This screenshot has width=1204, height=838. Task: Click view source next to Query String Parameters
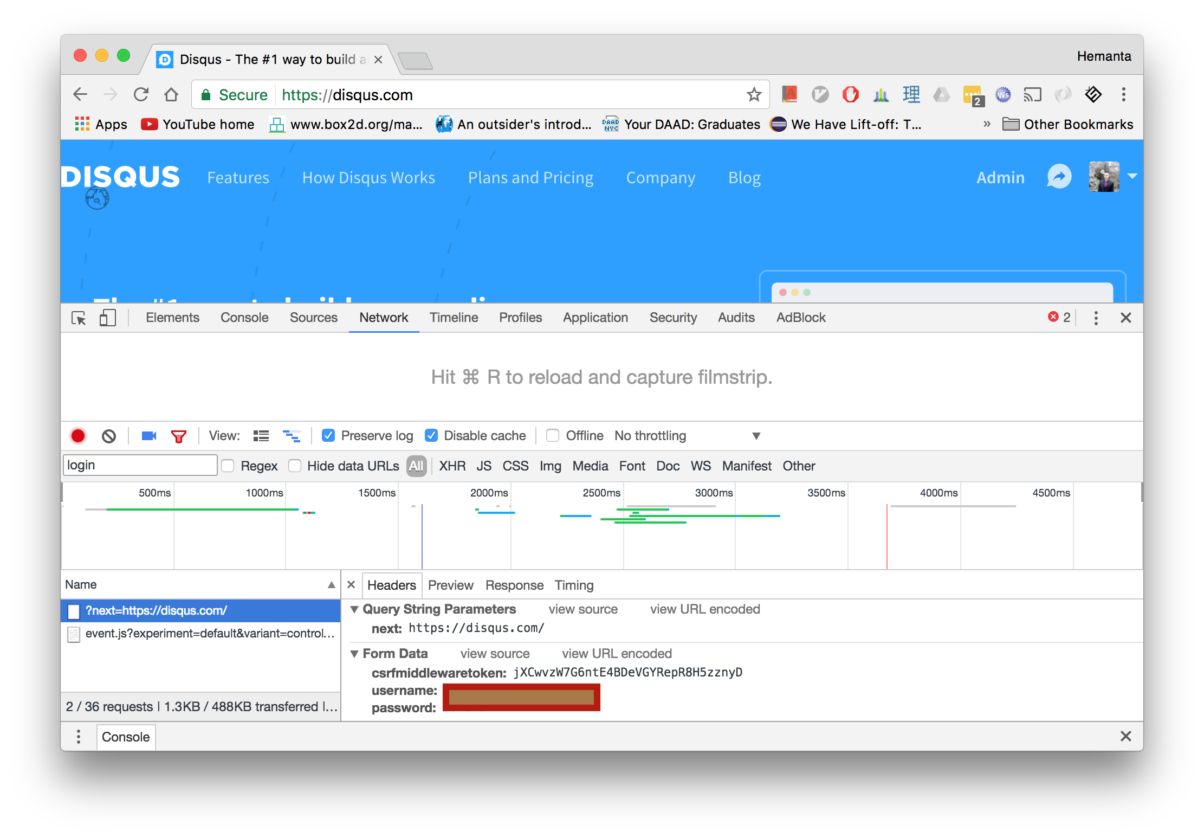[583, 609]
